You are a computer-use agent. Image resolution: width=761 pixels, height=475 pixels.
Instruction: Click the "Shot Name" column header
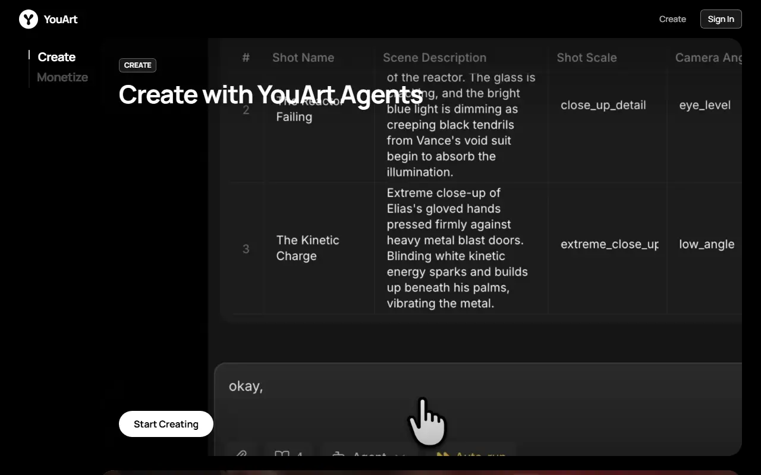tap(303, 58)
